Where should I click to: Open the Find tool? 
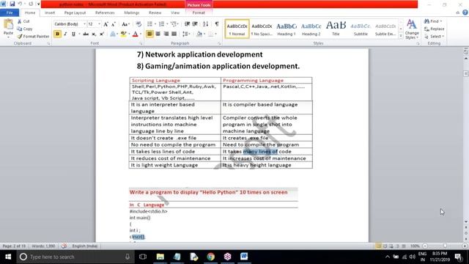tap(433, 21)
